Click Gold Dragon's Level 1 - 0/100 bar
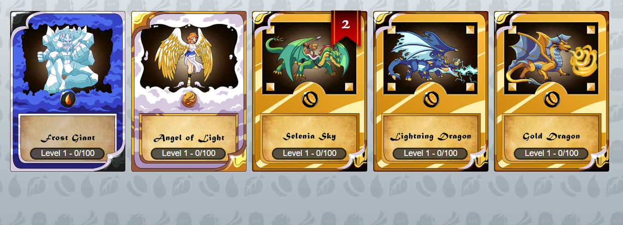The image size is (623, 225). 552,153
